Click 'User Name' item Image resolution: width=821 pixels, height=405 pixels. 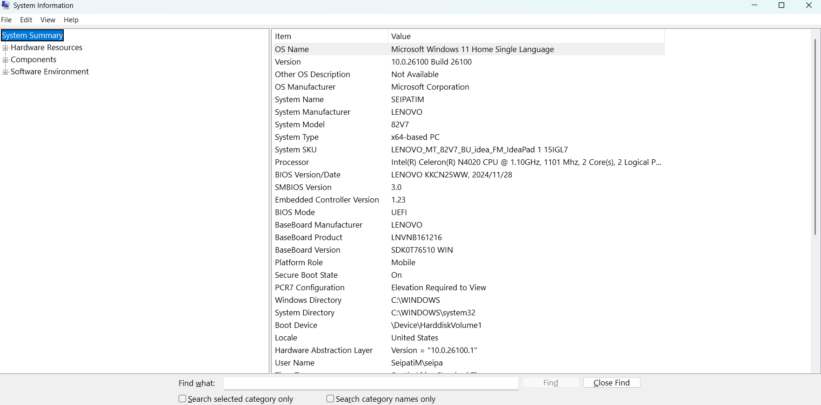294,363
